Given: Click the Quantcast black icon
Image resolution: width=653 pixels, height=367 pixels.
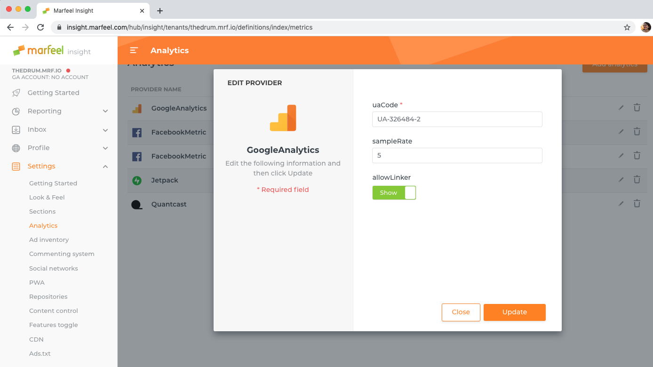Looking at the screenshot, I should coord(137,204).
